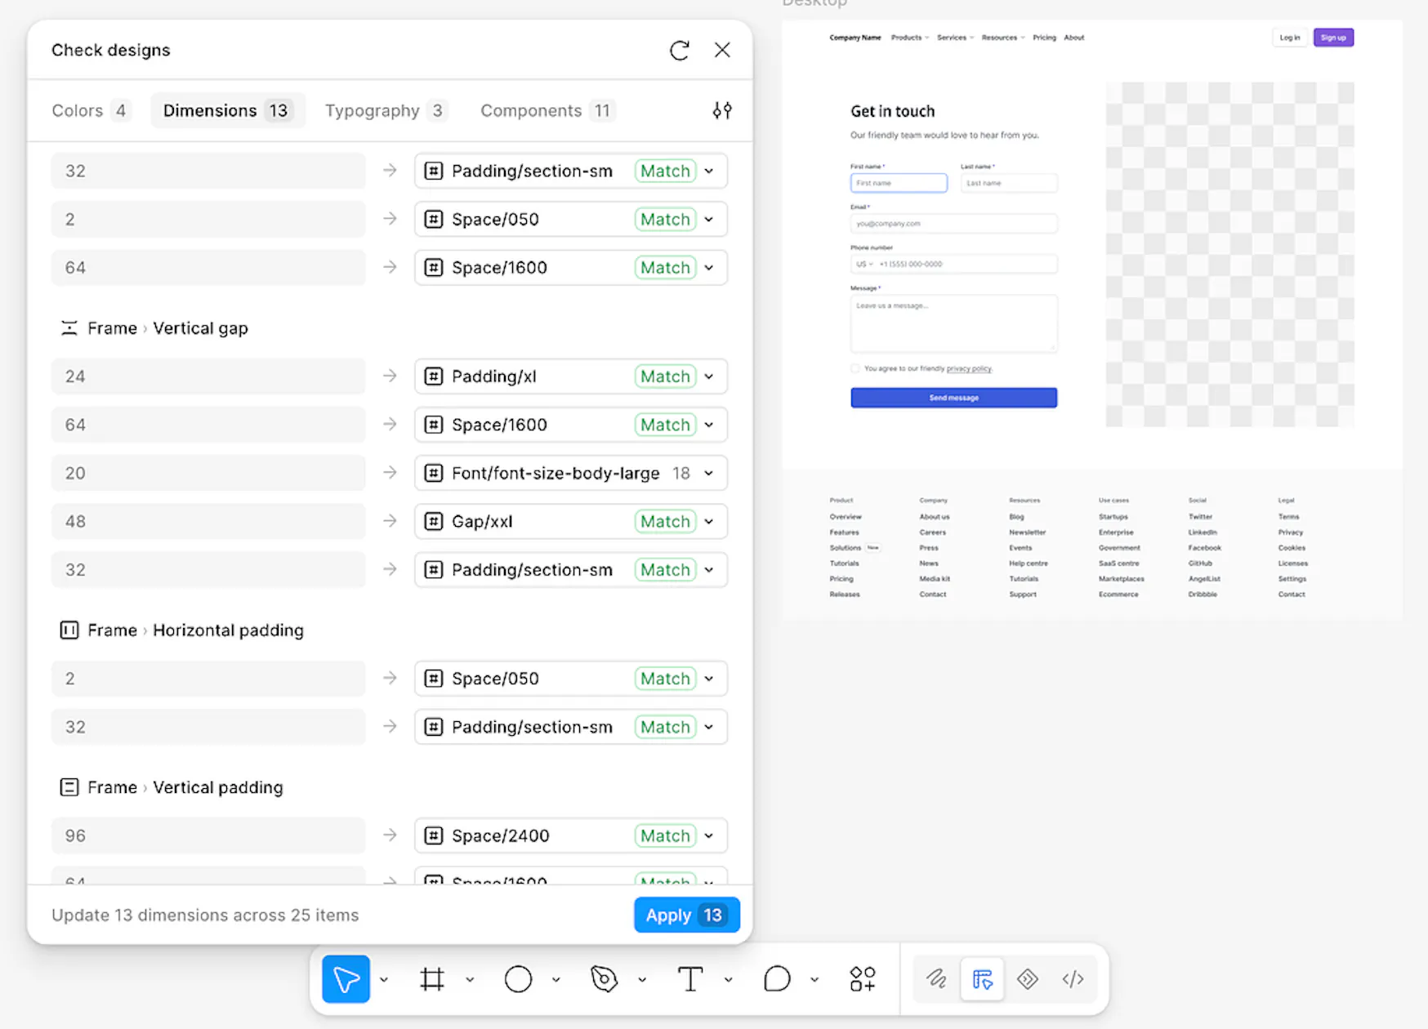Open the US country code dropdown

click(864, 265)
